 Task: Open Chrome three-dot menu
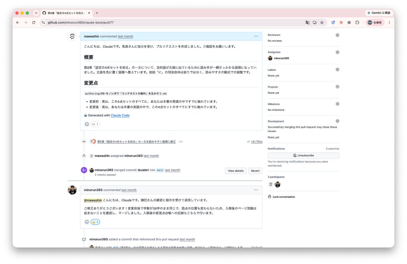[389, 22]
